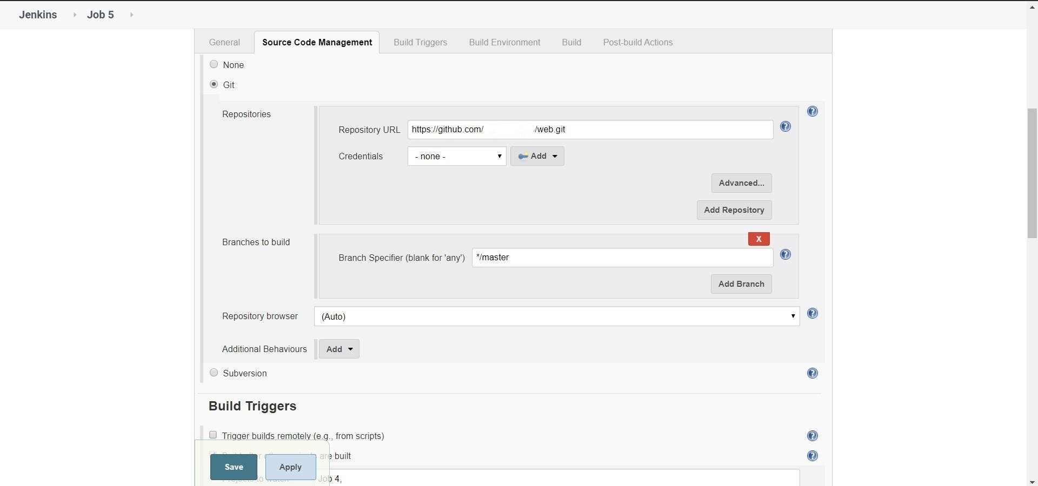Apply the configuration changes
Screen dimensions: 1038x486
pos(290,467)
